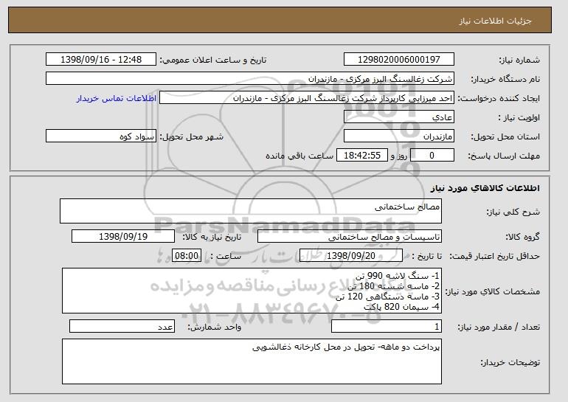Select the remaining time field 18:42:55
This screenshot has width=568, height=402.
(x=362, y=156)
